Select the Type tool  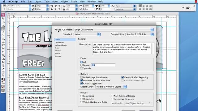coord(3,29)
